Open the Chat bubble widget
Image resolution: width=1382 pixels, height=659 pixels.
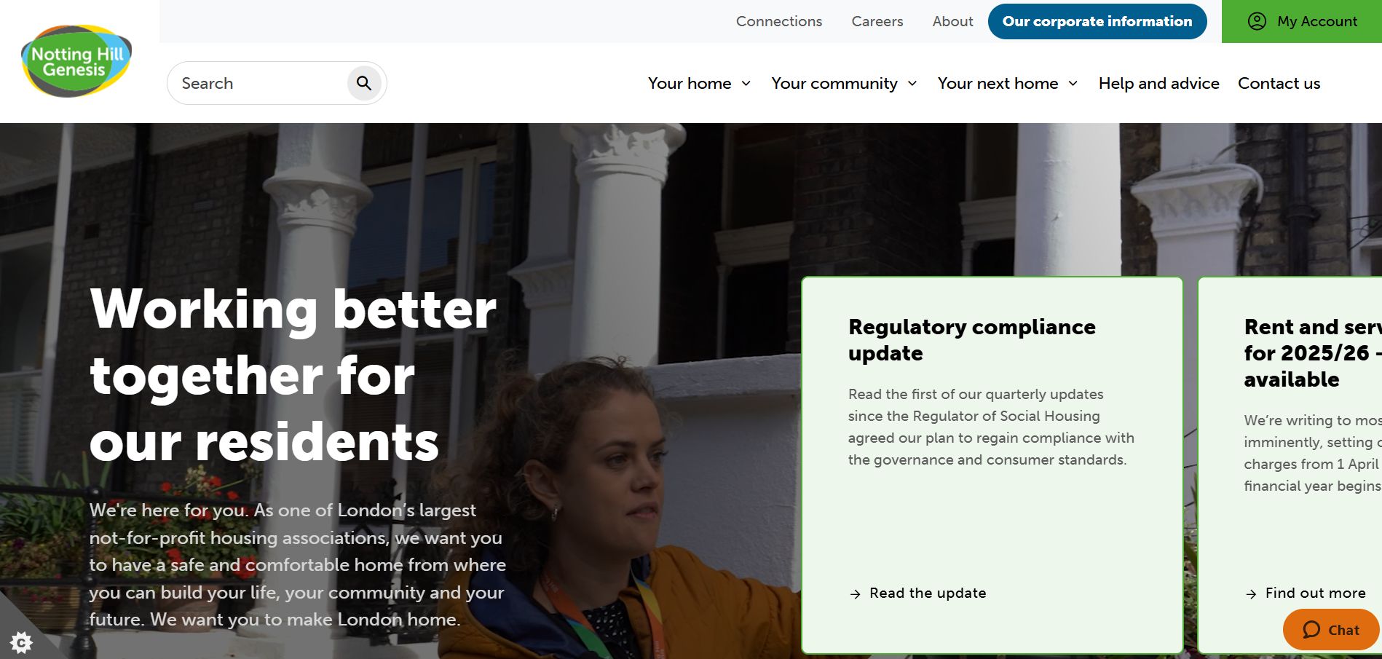[1331, 630]
